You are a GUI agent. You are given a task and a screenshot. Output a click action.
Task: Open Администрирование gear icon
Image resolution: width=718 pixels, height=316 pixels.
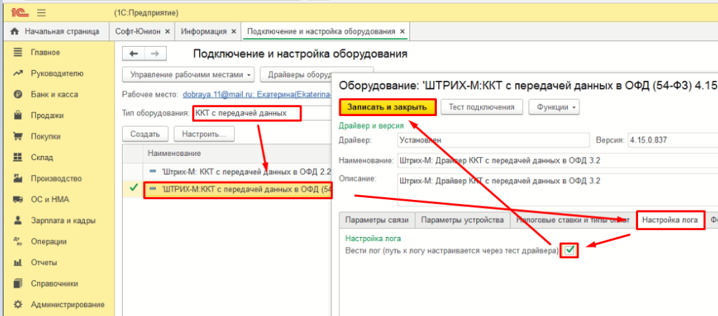(18, 305)
